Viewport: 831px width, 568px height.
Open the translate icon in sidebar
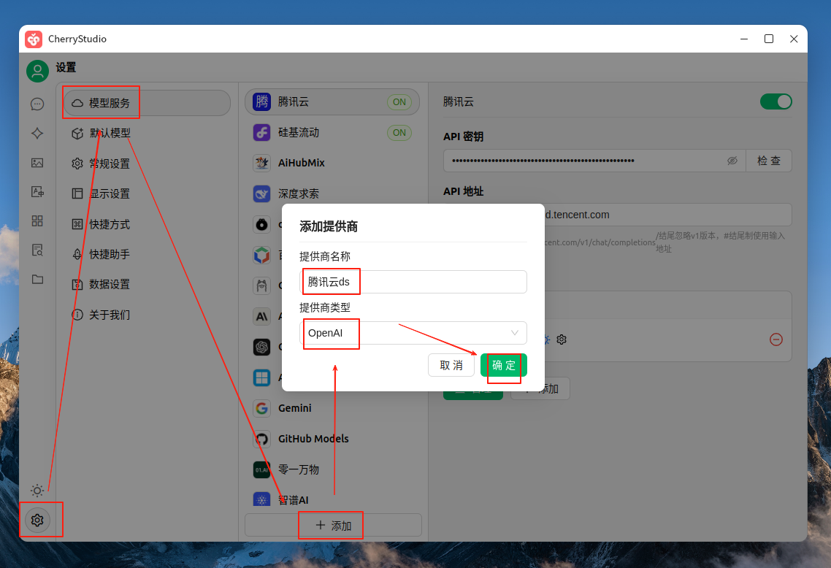37,192
